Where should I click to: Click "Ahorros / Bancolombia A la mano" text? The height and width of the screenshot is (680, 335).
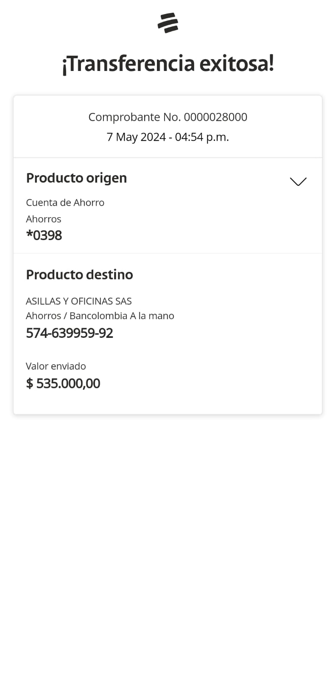coord(100,316)
